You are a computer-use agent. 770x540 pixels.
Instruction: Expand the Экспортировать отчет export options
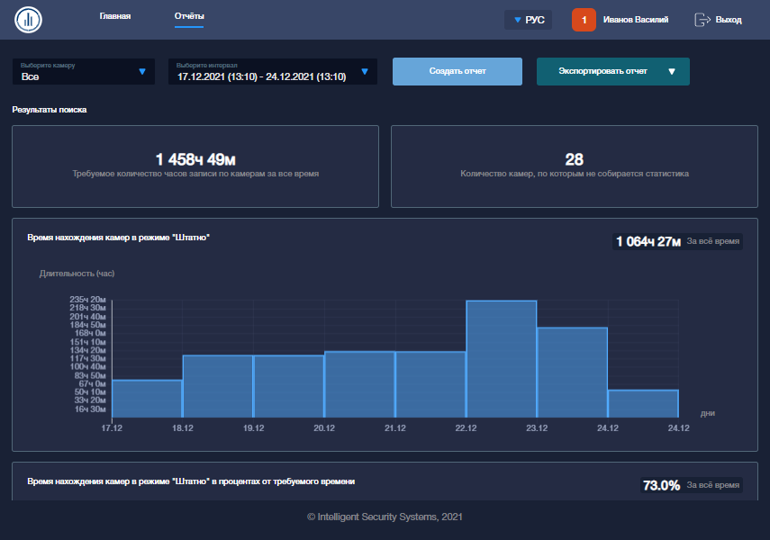pyautogui.click(x=612, y=71)
